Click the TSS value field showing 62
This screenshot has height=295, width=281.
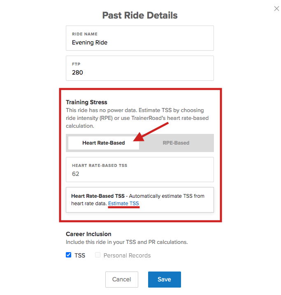coord(140,169)
